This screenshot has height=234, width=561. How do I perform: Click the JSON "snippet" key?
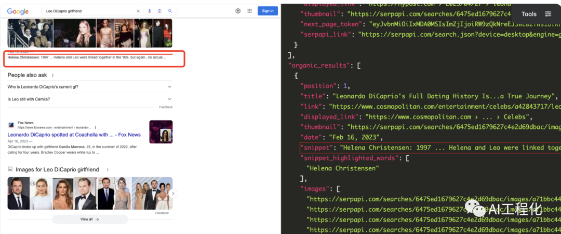317,148
